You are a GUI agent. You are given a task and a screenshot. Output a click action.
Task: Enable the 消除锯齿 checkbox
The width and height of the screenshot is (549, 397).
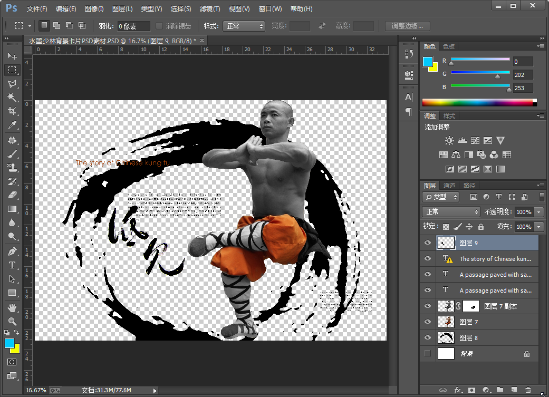pos(160,26)
